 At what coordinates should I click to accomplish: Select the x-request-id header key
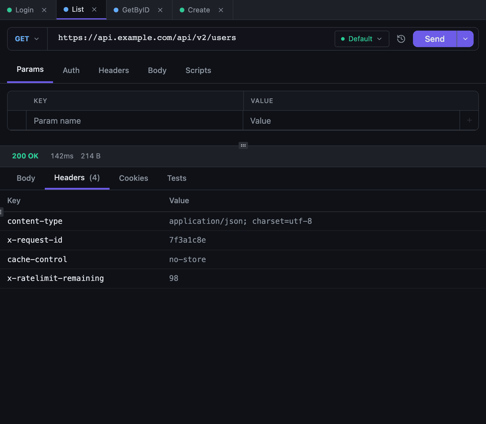[x=35, y=240]
